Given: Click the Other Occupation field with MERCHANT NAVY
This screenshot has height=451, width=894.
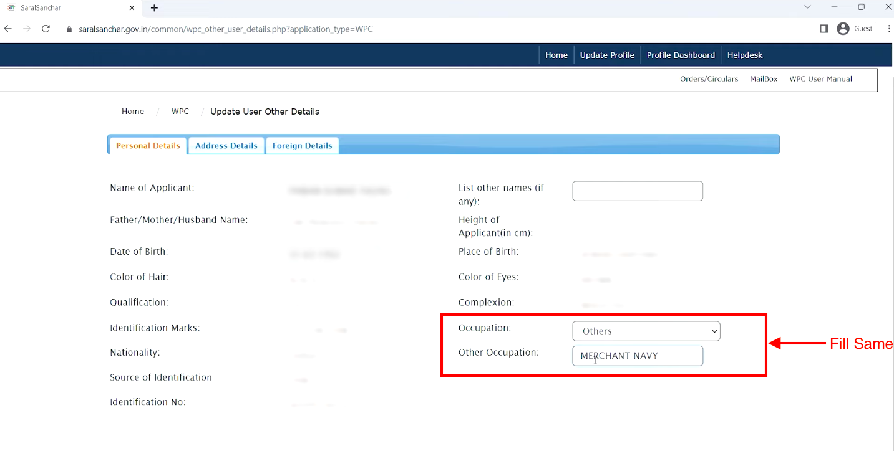Looking at the screenshot, I should (x=638, y=356).
